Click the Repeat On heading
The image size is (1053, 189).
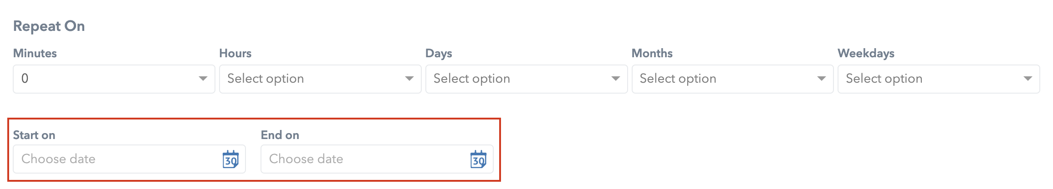pos(49,26)
